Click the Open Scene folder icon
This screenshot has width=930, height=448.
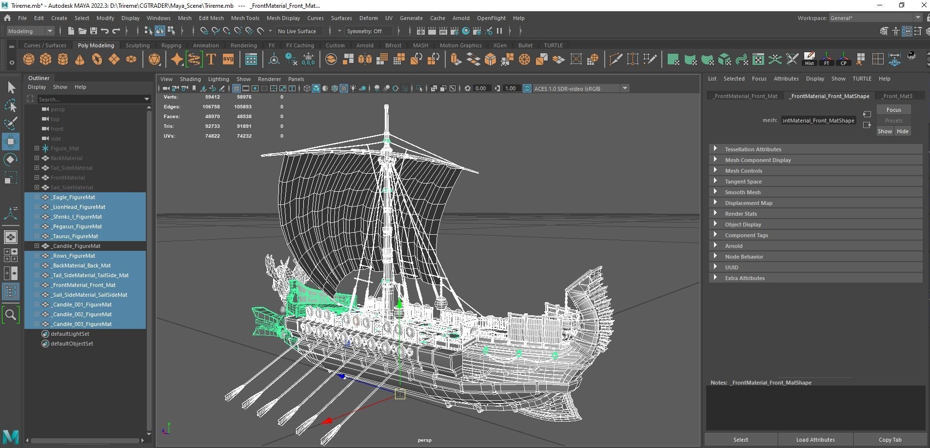pos(82,31)
